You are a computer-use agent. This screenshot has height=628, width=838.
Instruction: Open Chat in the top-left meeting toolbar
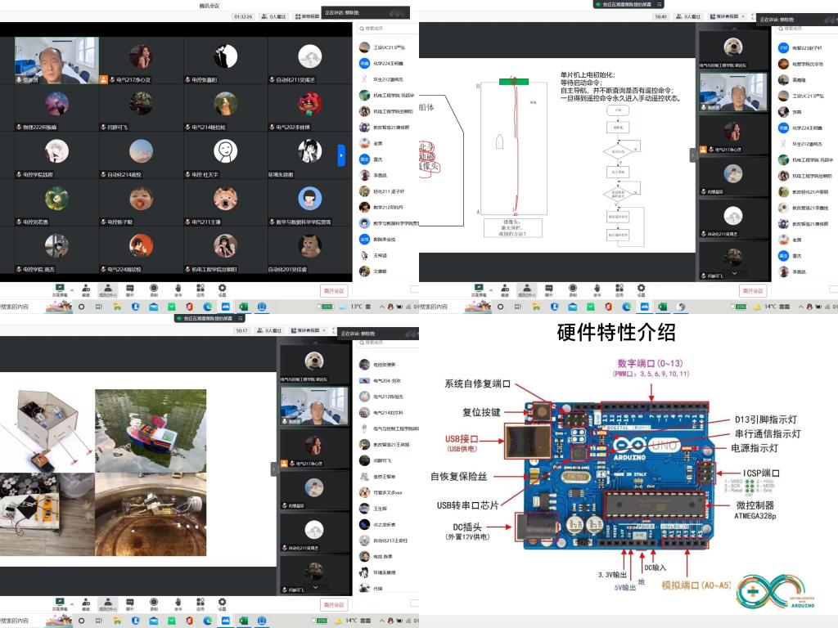[130, 289]
